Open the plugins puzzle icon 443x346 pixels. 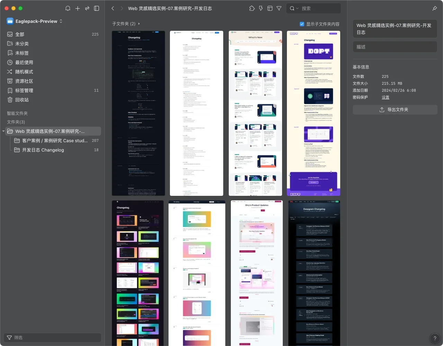point(252,8)
